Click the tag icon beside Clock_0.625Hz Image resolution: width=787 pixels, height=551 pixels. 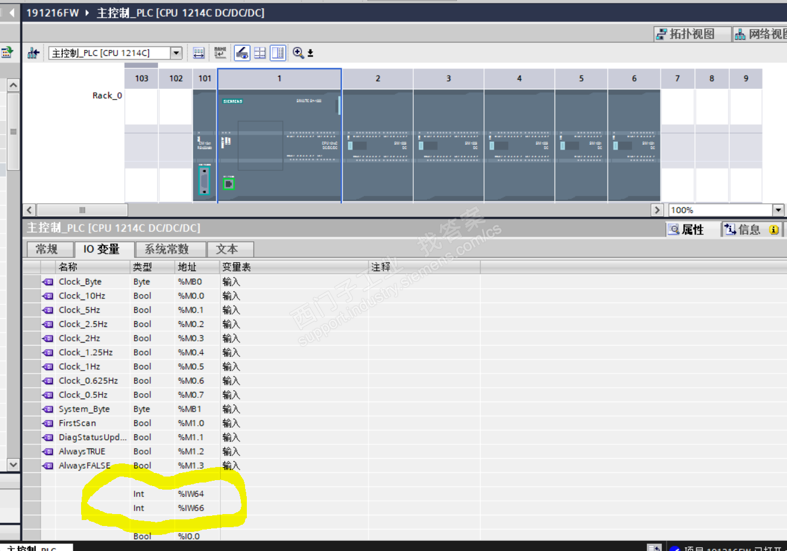(48, 381)
